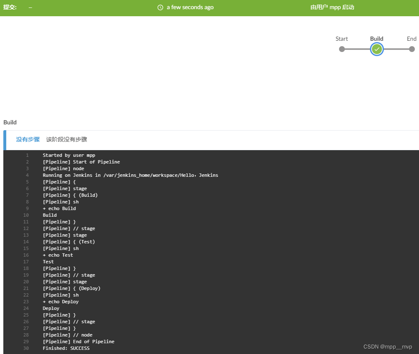
Task: Click log line '+ echo Deploy'
Action: tap(61, 302)
